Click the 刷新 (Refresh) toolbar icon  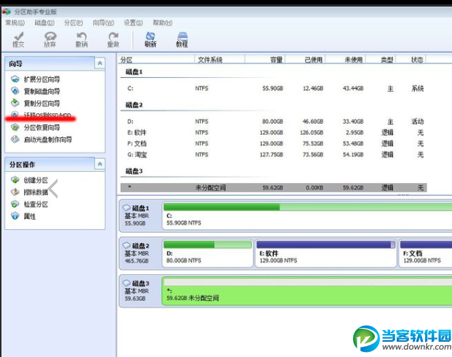150,39
